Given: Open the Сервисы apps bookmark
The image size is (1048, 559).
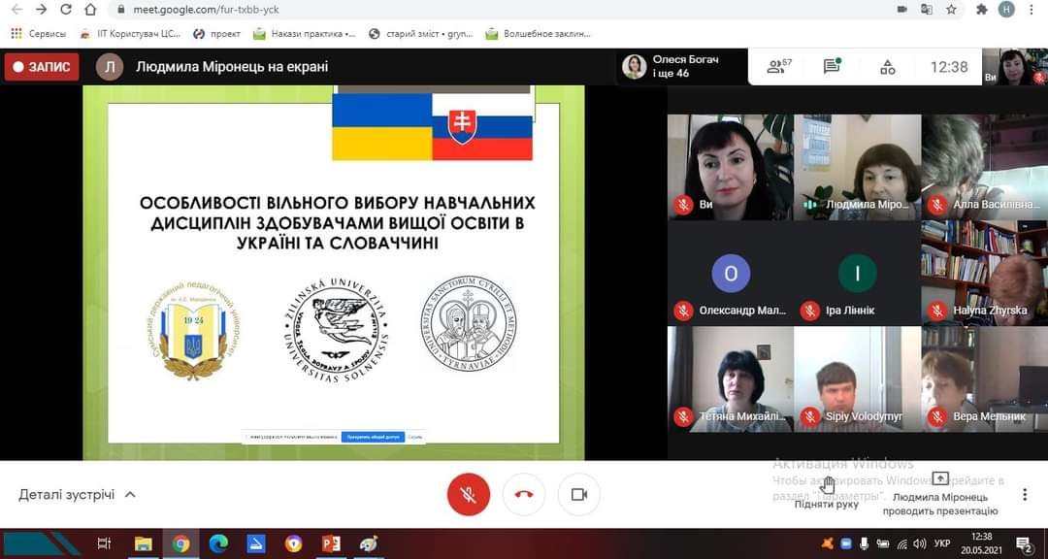Looking at the screenshot, I should coord(39,33).
